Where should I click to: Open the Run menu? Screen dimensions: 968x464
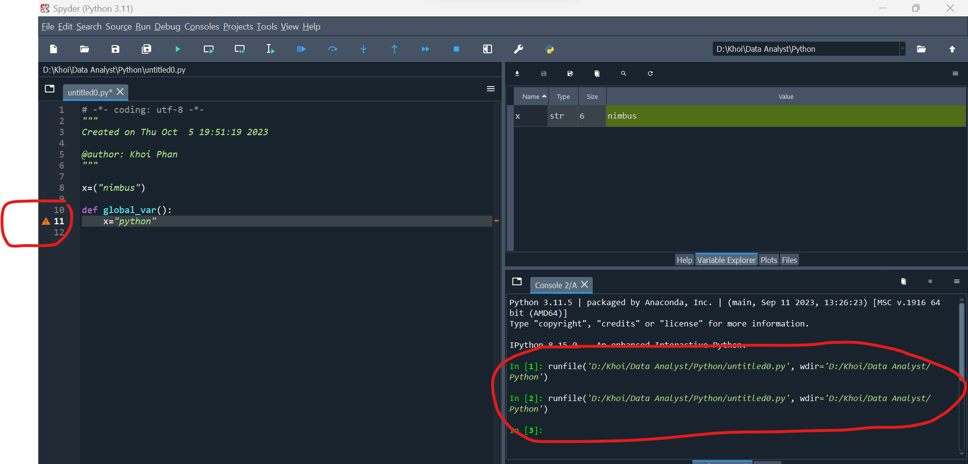(143, 27)
